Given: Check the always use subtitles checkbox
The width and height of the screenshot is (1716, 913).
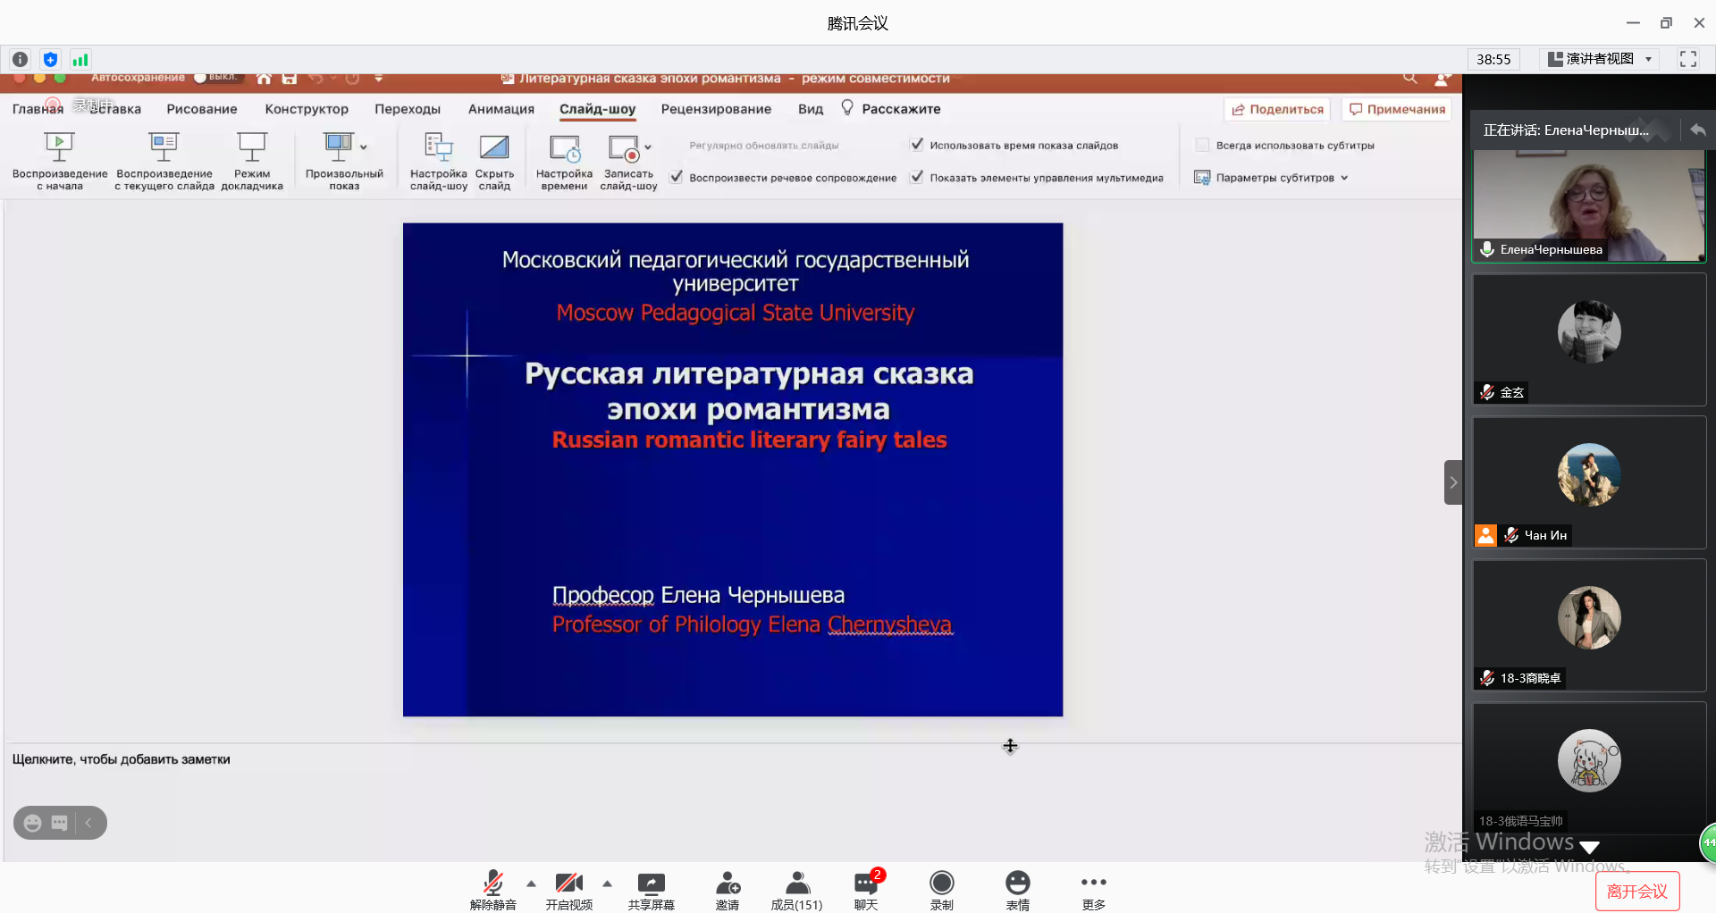Looking at the screenshot, I should 1202,145.
